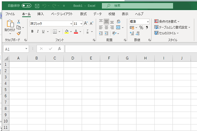
Task: Click the Align Right icon
Action: (x=112, y=27)
